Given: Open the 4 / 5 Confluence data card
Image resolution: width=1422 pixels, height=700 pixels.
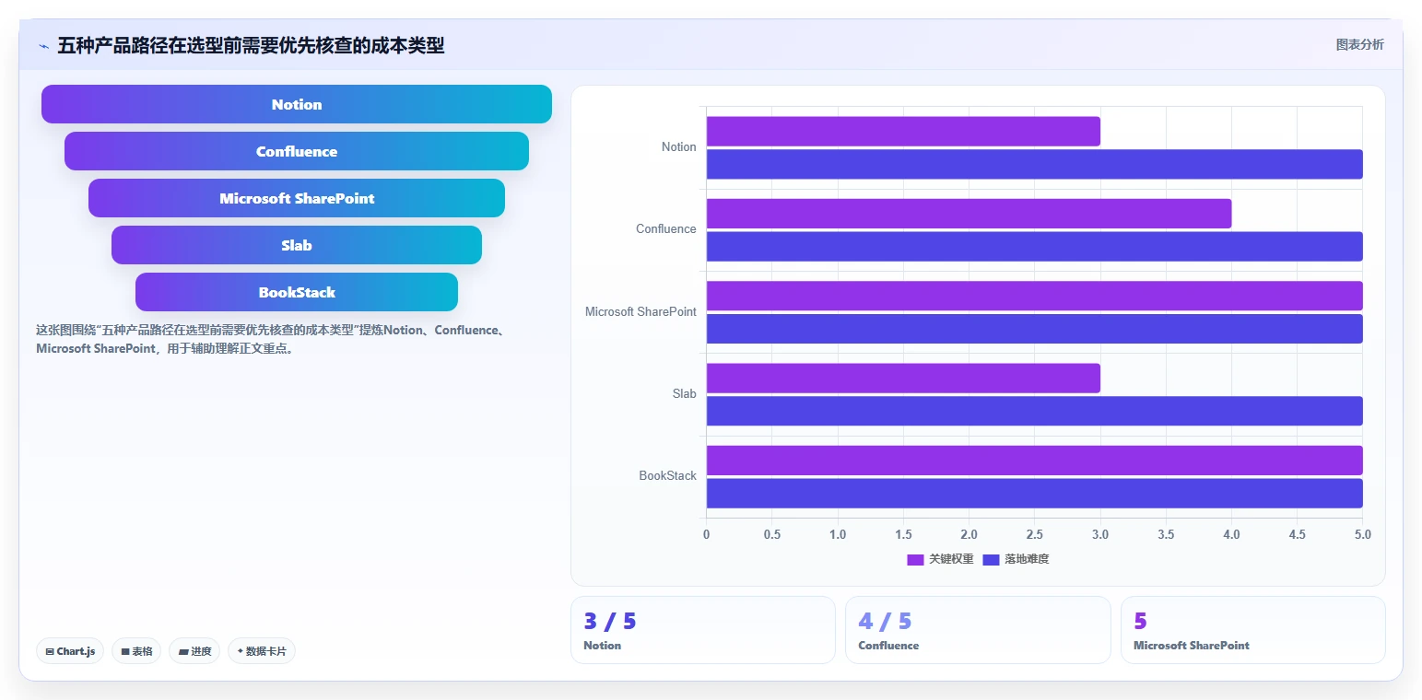Looking at the screenshot, I should tap(978, 630).
